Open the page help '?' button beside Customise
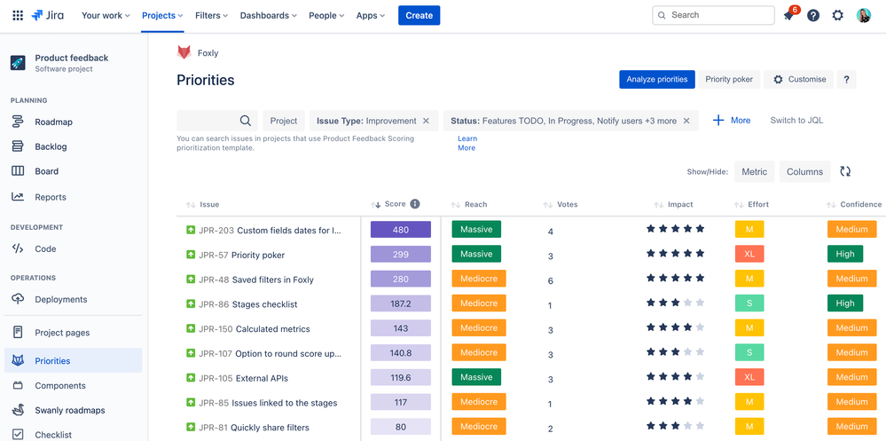 (846, 80)
